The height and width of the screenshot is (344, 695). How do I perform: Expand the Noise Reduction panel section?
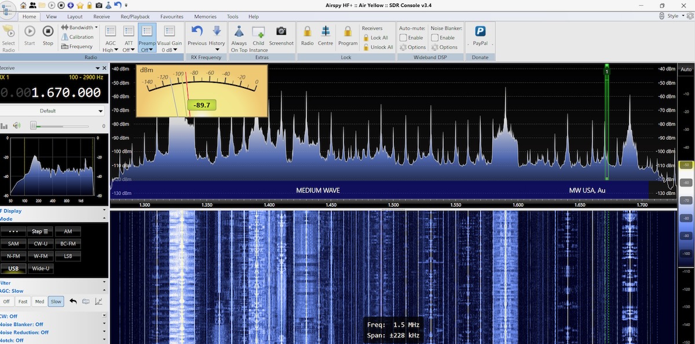click(104, 332)
